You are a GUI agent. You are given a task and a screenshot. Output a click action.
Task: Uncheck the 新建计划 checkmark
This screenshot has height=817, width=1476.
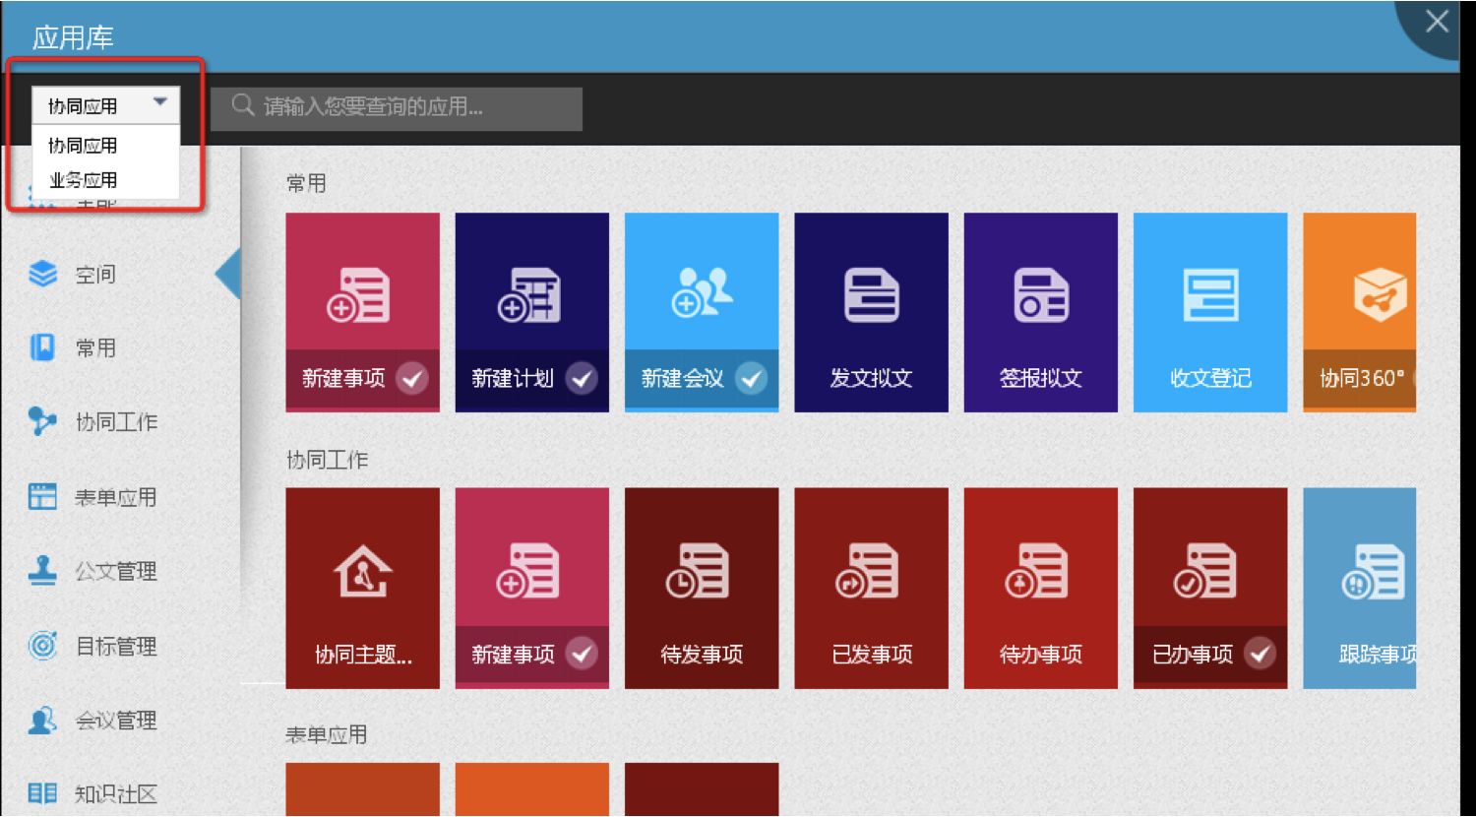582,378
